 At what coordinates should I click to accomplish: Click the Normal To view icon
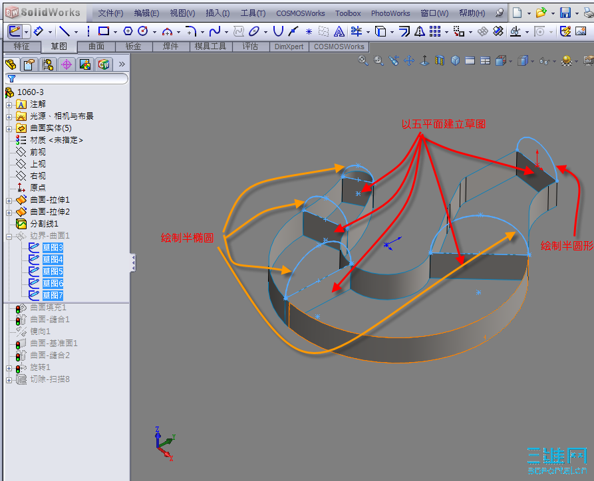point(424,60)
